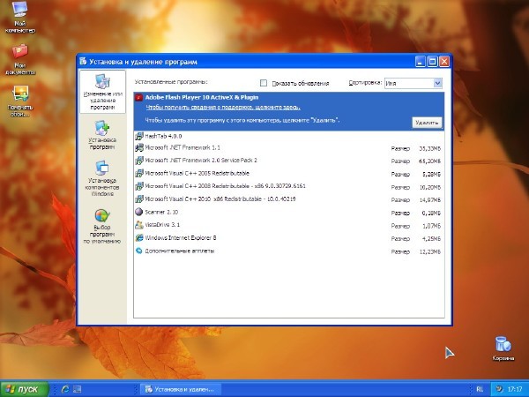The height and width of the screenshot is (397, 529).
Task: Select the Дополнительные апплеты entry
Action: [289, 251]
